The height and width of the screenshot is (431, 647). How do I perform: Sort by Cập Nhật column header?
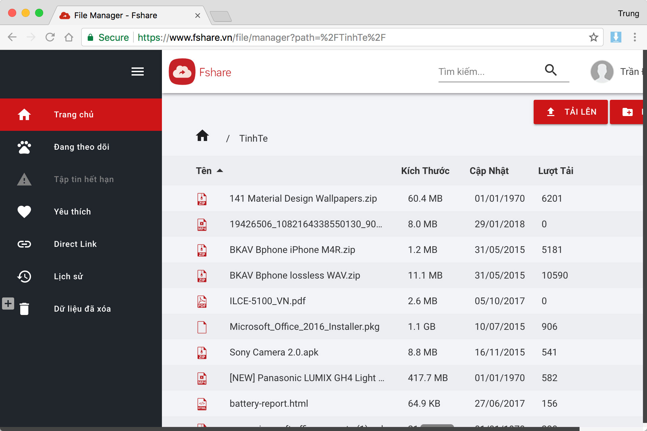coord(489,171)
